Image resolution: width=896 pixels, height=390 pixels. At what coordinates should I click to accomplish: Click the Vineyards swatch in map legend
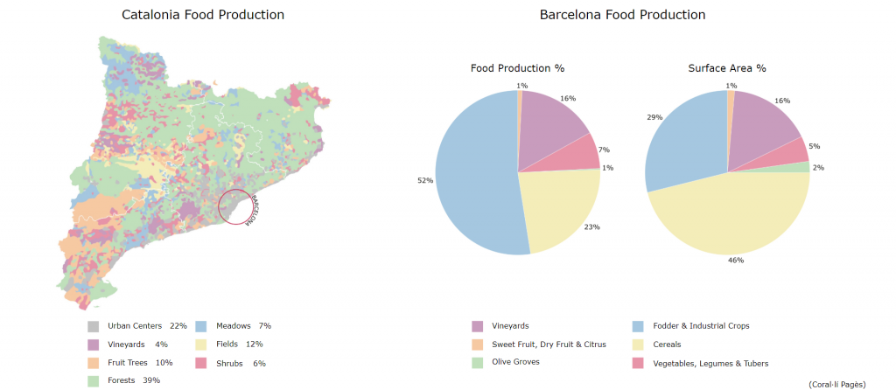pyautogui.click(x=93, y=345)
